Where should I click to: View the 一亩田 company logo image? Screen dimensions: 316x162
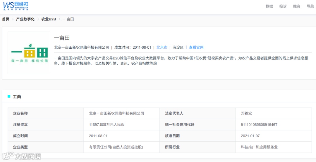tap(29, 53)
